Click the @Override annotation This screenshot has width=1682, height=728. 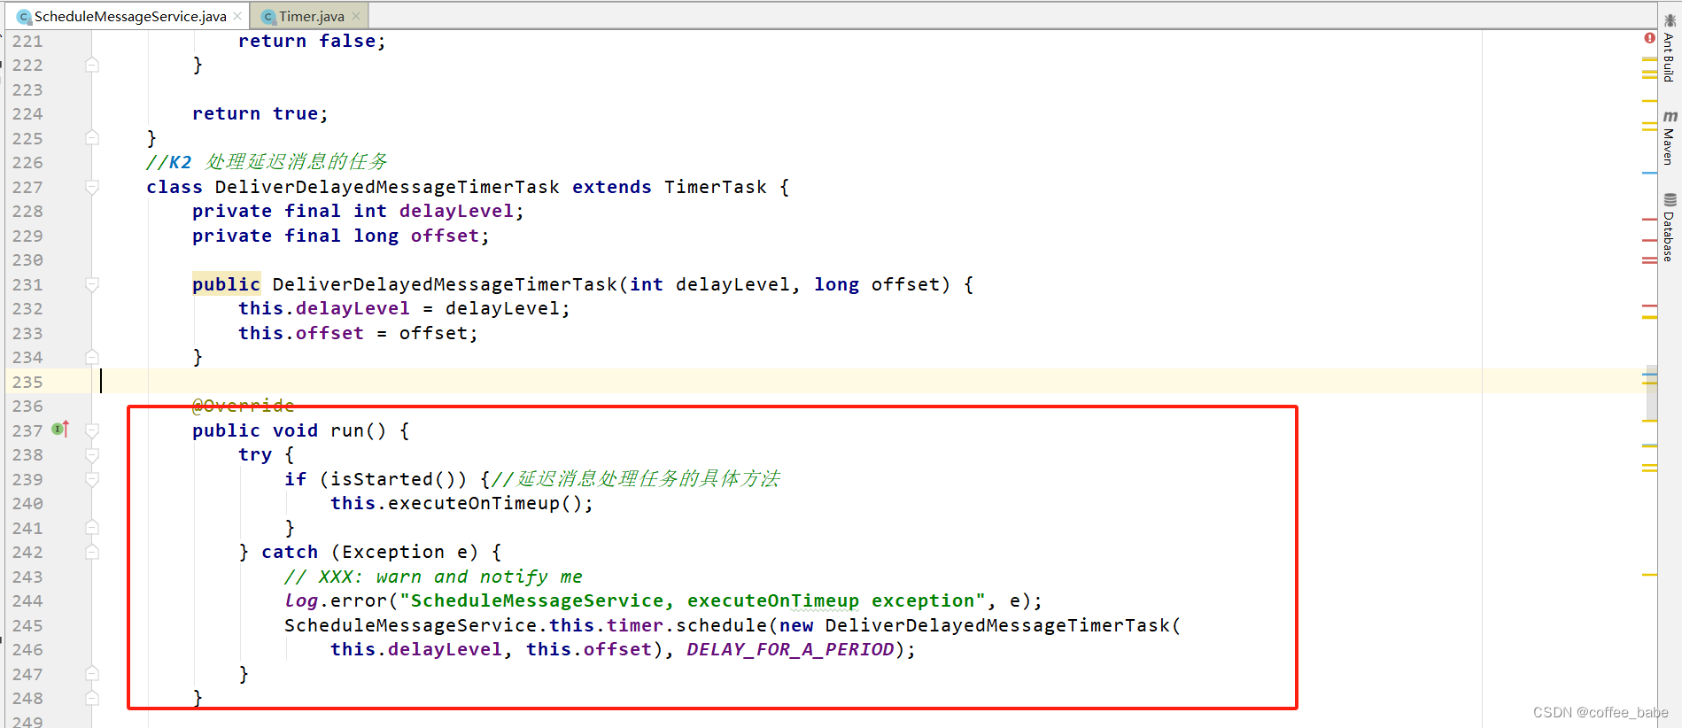(244, 406)
